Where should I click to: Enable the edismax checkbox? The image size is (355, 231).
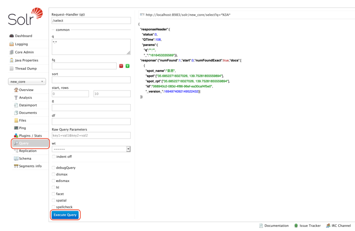[53, 181]
